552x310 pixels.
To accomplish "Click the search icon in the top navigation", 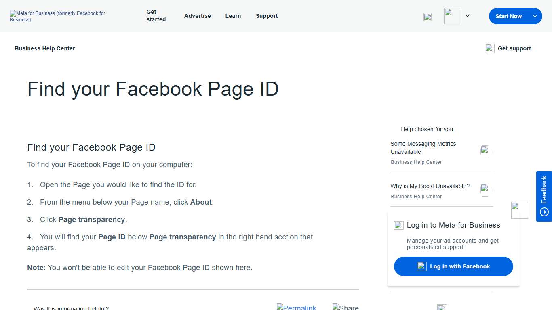I will pos(428,17).
